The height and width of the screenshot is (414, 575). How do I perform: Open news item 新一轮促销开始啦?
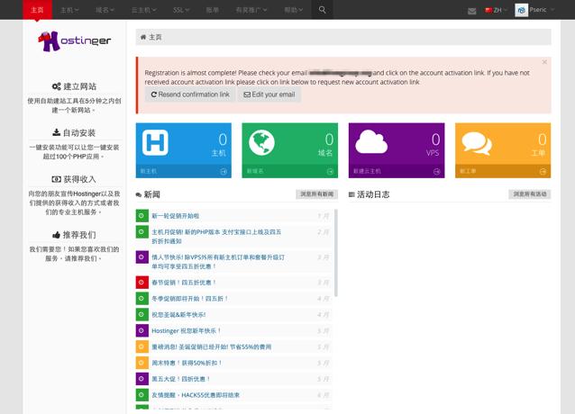click(x=176, y=216)
